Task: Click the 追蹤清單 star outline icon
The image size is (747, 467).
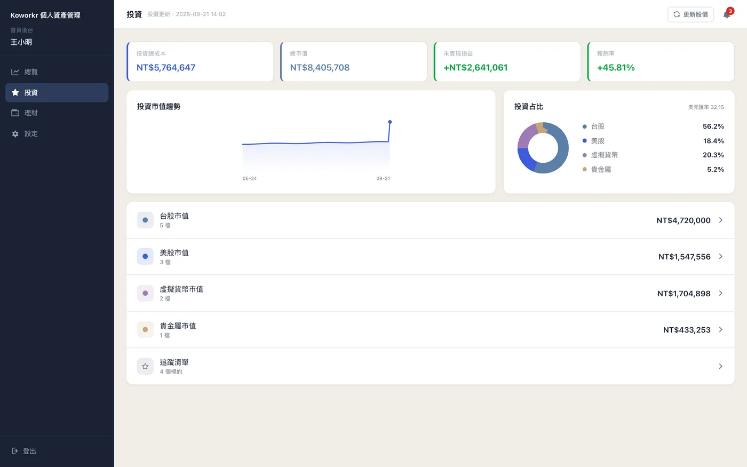Action: 145,366
